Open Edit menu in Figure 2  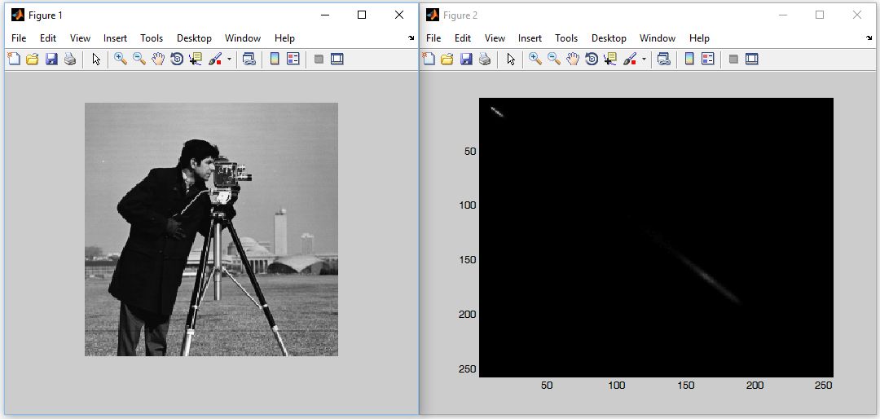(x=463, y=38)
